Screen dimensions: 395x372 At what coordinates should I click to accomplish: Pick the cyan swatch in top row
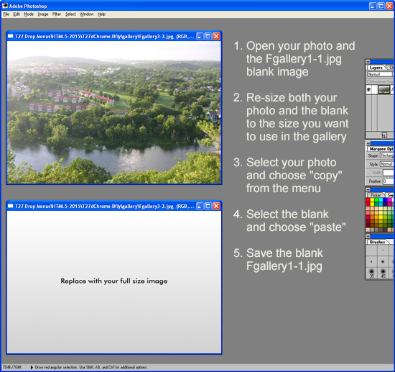(381, 200)
